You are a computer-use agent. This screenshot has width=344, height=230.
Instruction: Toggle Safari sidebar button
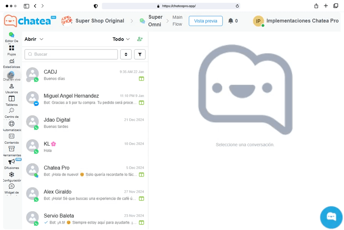[26, 6]
